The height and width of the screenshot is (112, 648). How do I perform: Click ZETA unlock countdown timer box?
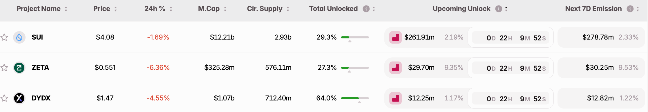pos(511,68)
